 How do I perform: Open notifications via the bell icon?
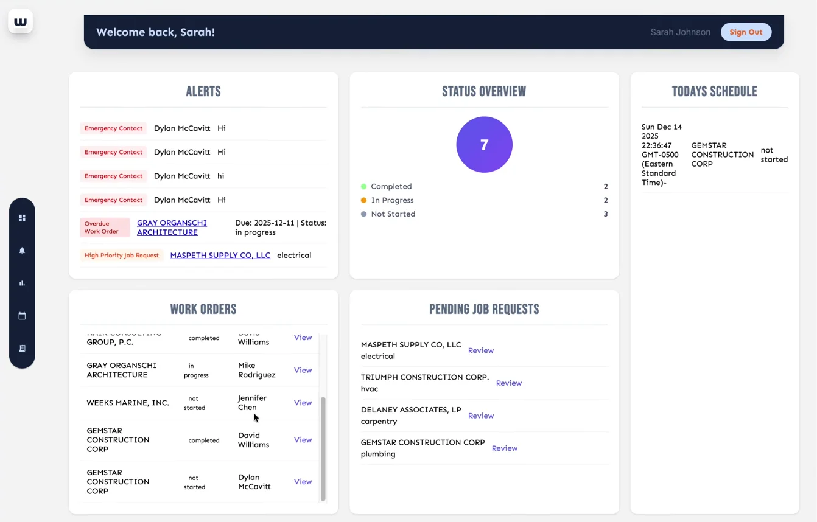pyautogui.click(x=22, y=250)
